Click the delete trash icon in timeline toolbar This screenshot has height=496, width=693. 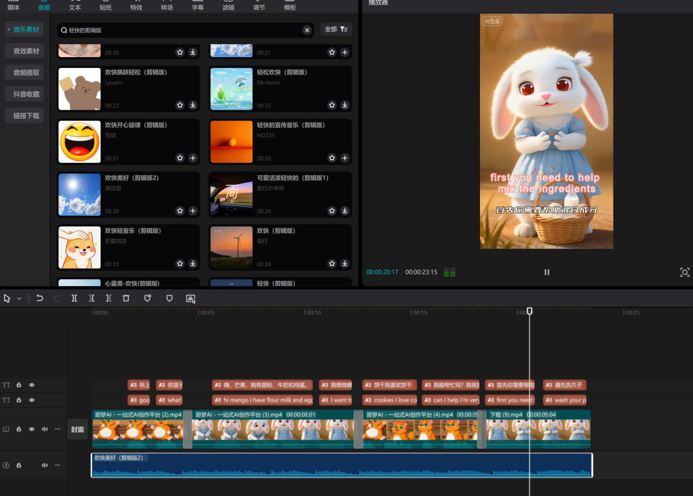coord(126,298)
